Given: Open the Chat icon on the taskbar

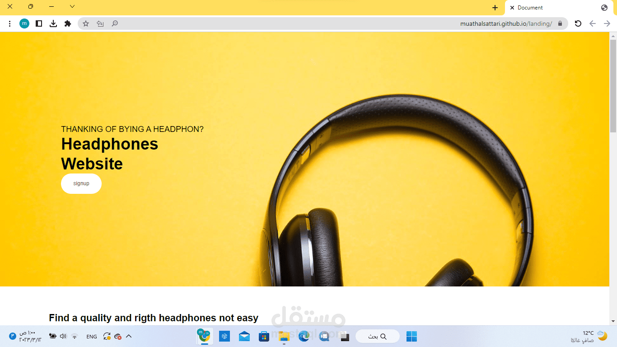Looking at the screenshot, I should [324, 336].
